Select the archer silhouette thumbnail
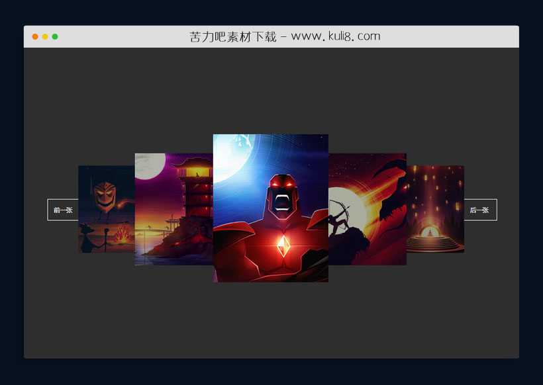Screen dimensions: 543x385 click(x=368, y=209)
